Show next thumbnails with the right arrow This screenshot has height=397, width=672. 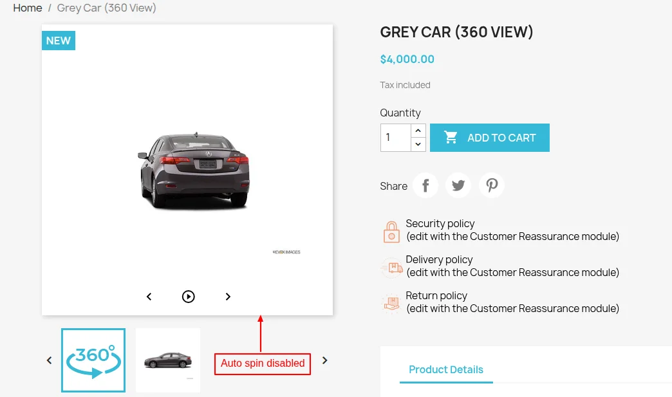pyautogui.click(x=325, y=360)
